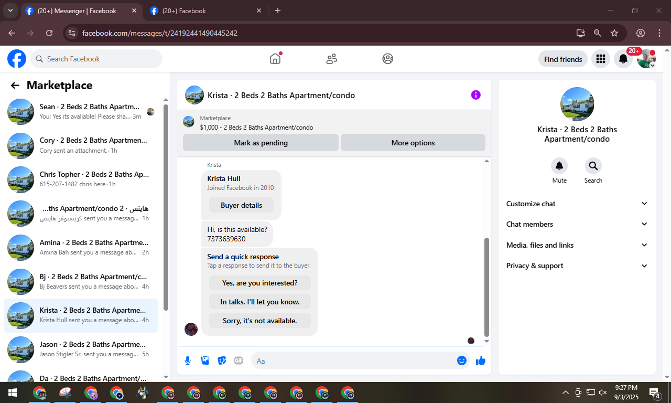The image size is (671, 403).
Task: Open the notifications bell in the header
Action: coord(623,59)
